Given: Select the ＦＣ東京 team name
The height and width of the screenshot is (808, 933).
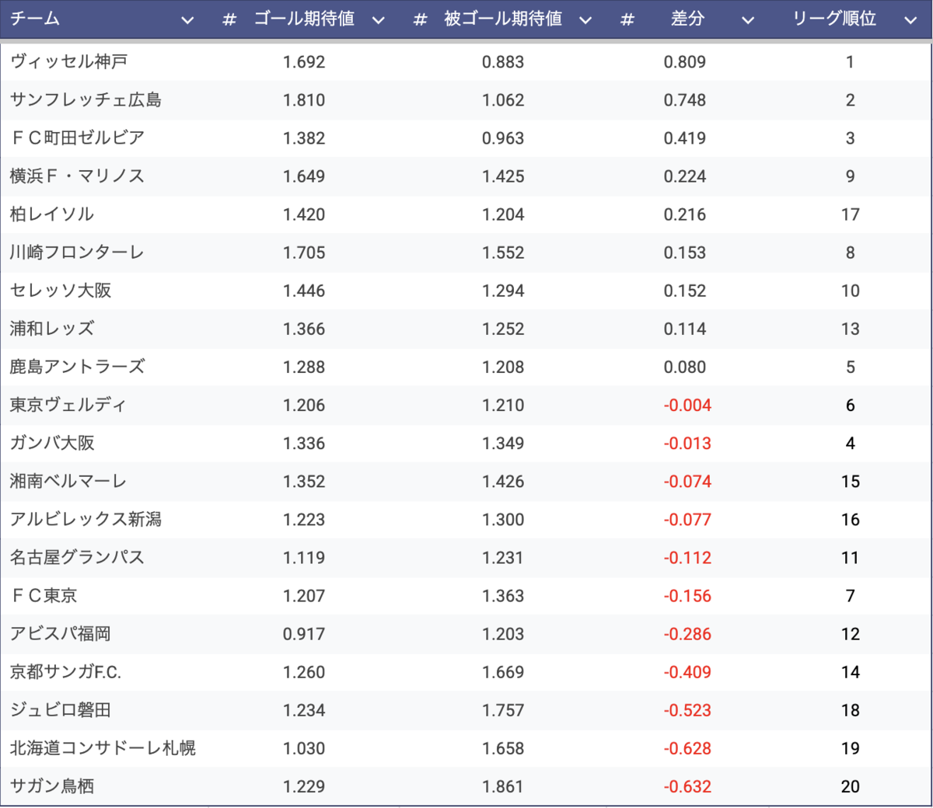Looking at the screenshot, I should coord(44,595).
